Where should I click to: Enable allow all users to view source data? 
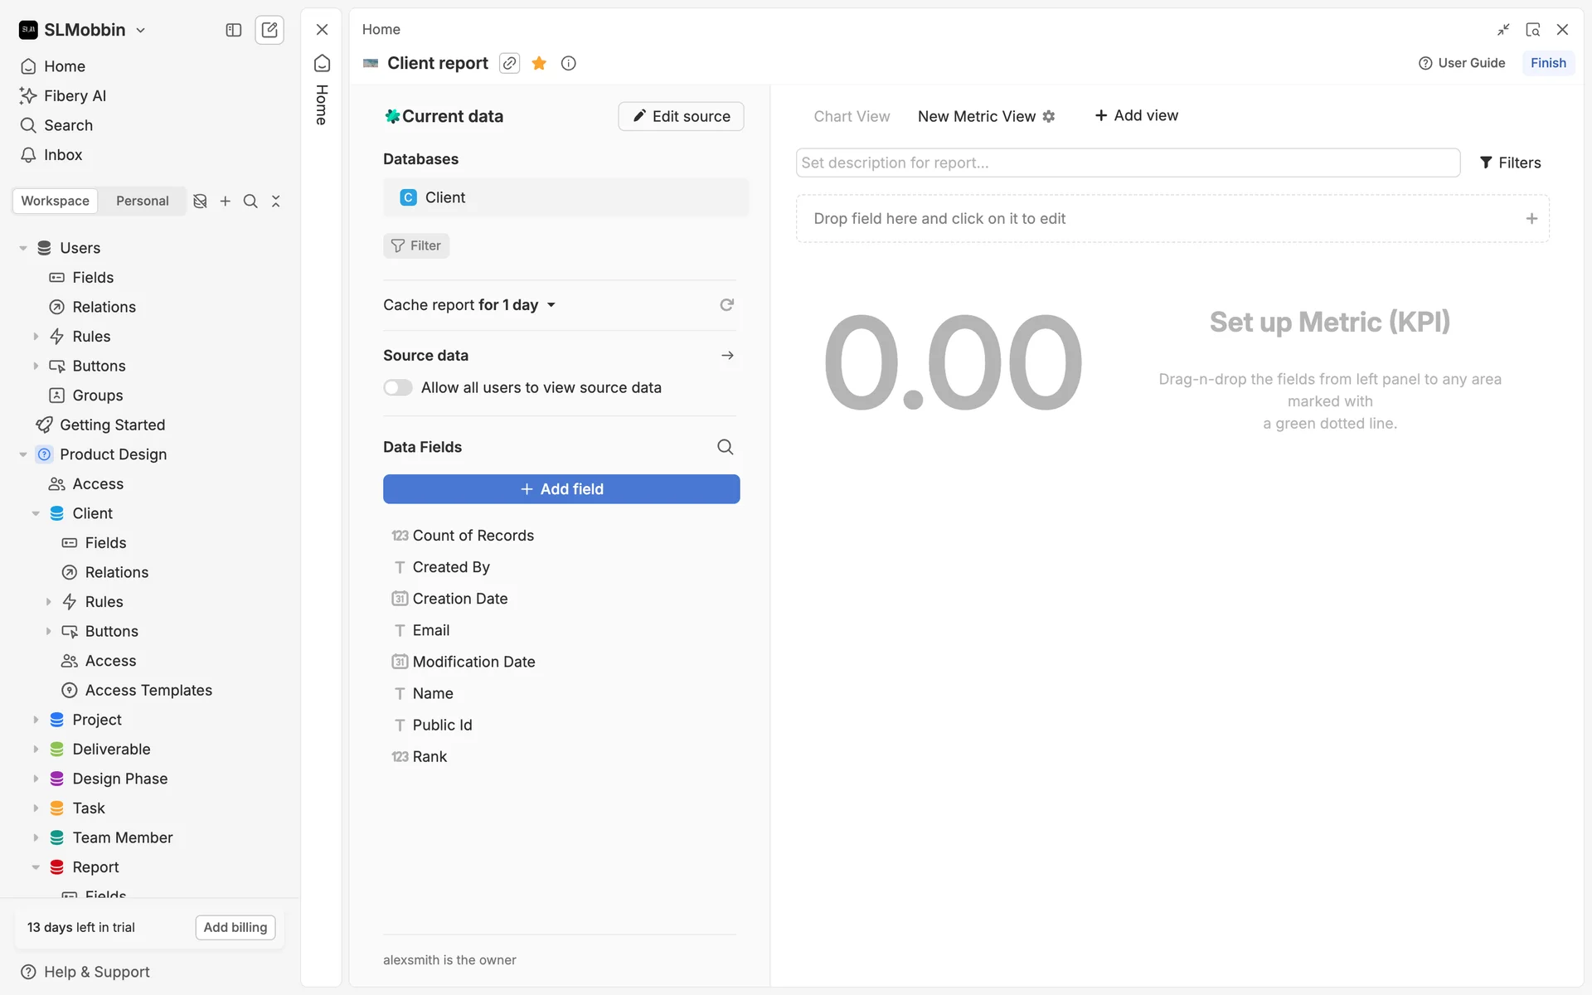coord(398,387)
